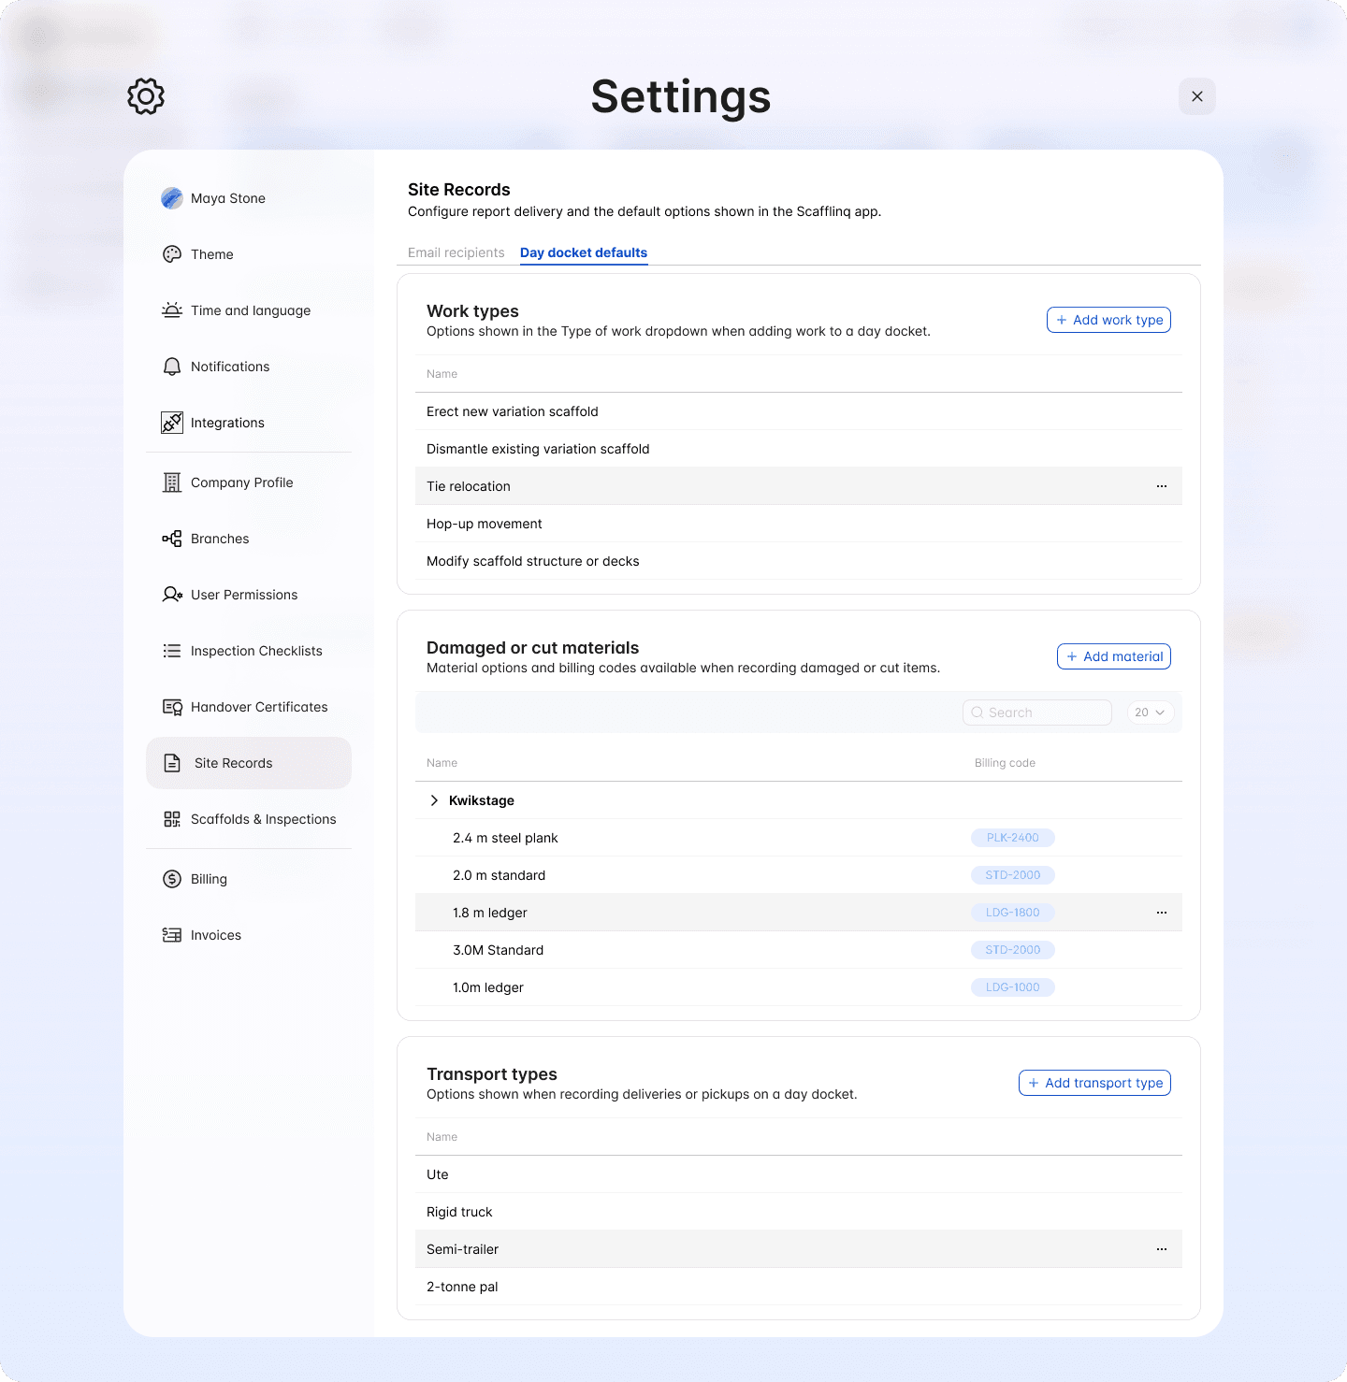Select 3.0M Standard material row

799,950
